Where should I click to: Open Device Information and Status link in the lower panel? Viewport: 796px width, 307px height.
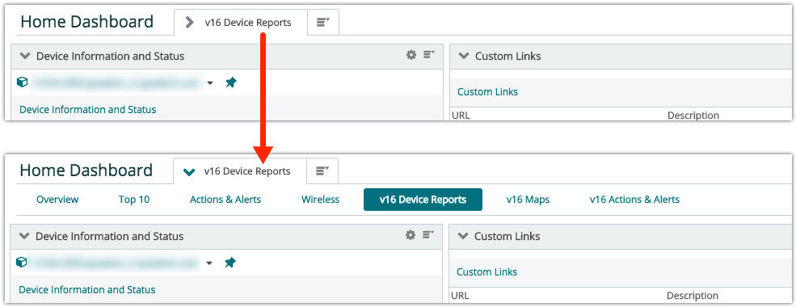tap(86, 290)
